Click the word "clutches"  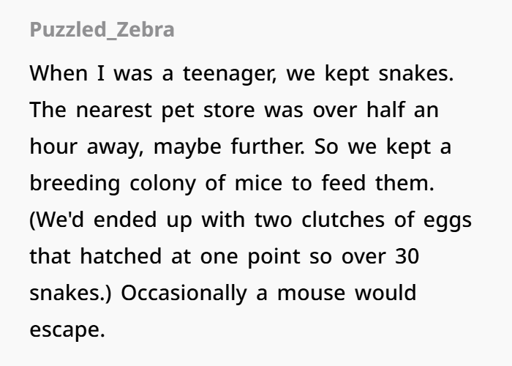[x=343, y=219]
